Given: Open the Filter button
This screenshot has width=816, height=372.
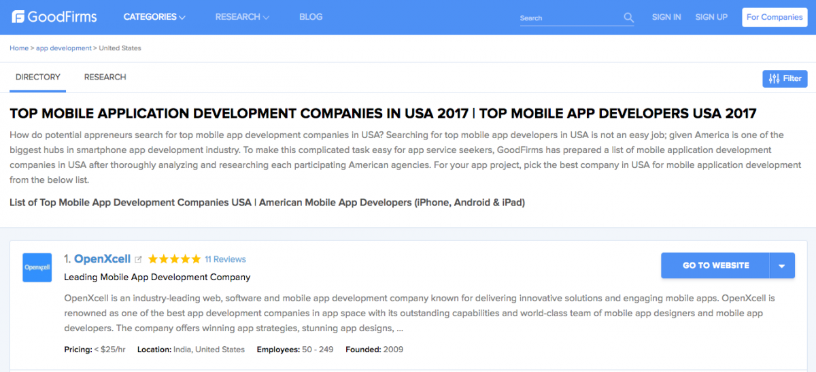Looking at the screenshot, I should [x=785, y=79].
